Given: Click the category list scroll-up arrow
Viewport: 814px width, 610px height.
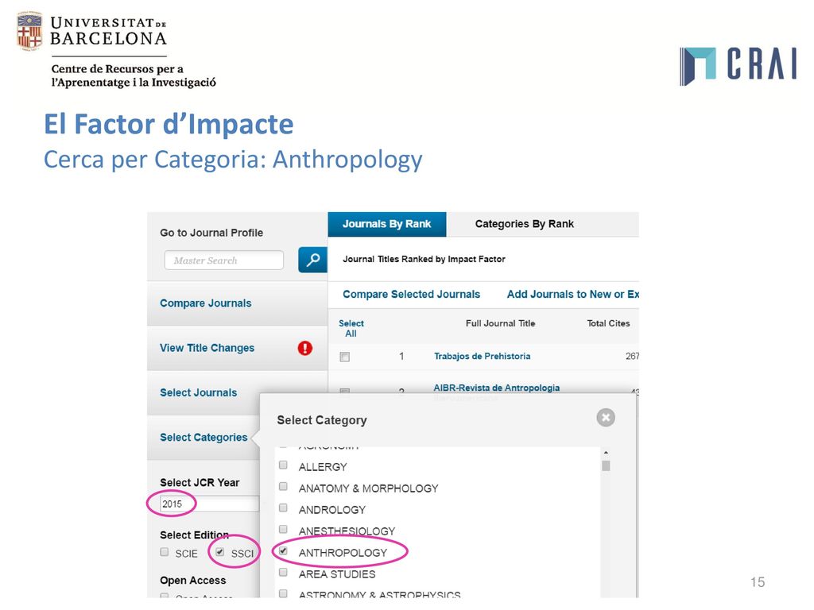Looking at the screenshot, I should point(606,453).
